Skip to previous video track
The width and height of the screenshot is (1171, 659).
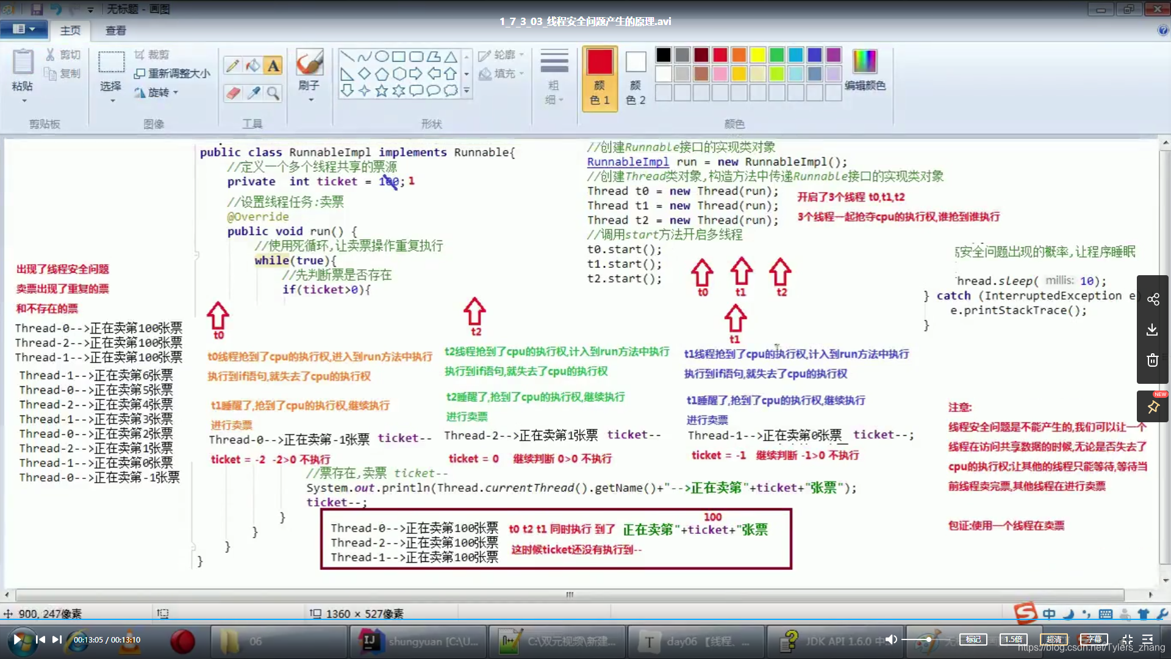(41, 639)
